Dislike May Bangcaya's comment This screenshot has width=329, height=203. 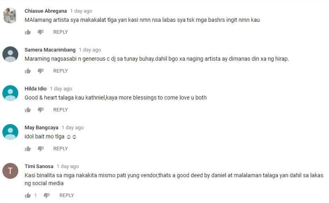pos(40,149)
